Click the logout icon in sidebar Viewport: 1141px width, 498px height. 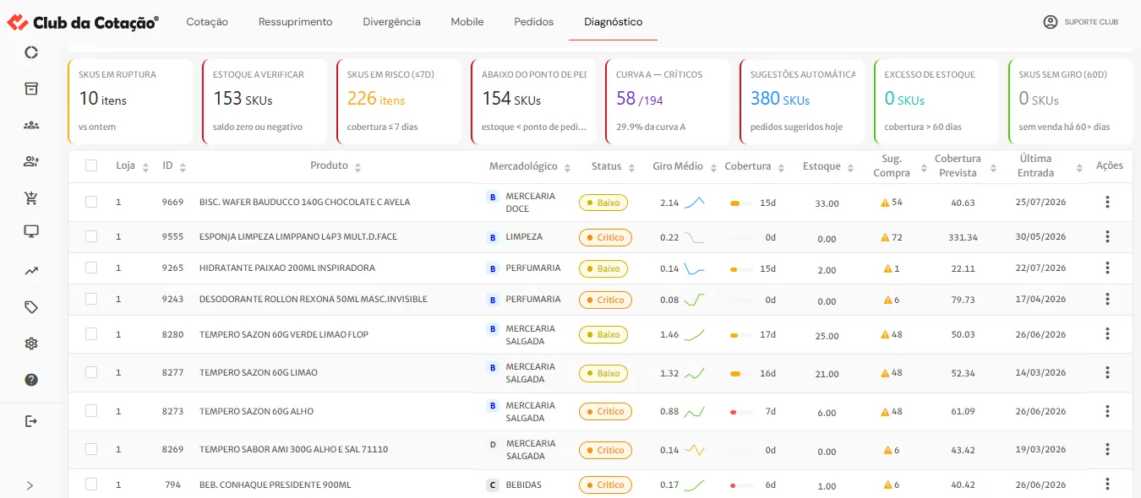tap(31, 420)
